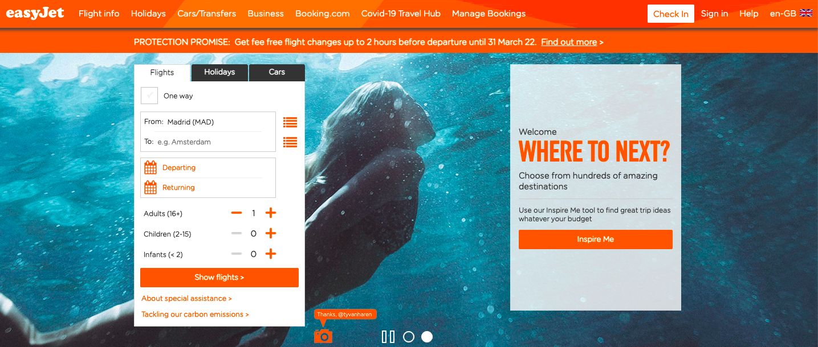Follow the Find out more link

click(569, 42)
